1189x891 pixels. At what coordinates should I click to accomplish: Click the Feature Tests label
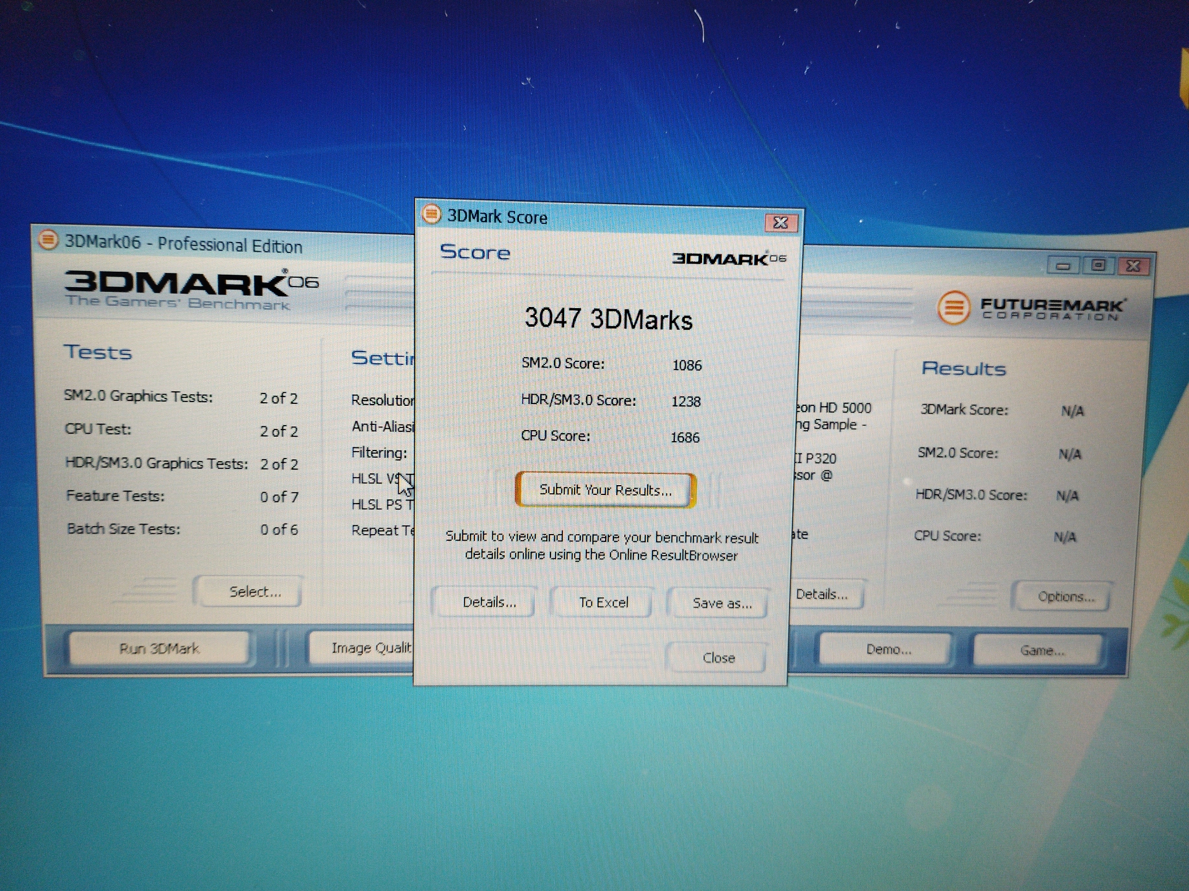(115, 496)
